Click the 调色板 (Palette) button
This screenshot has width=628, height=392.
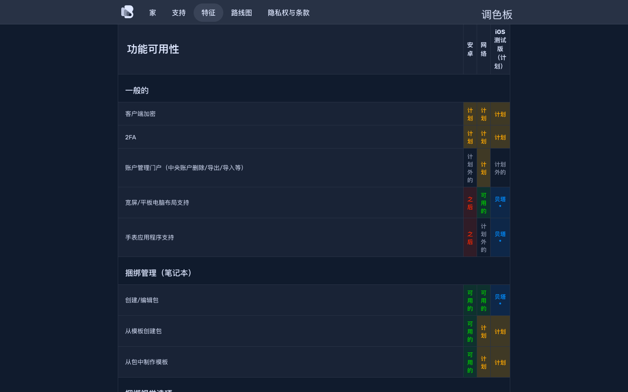pos(497,15)
